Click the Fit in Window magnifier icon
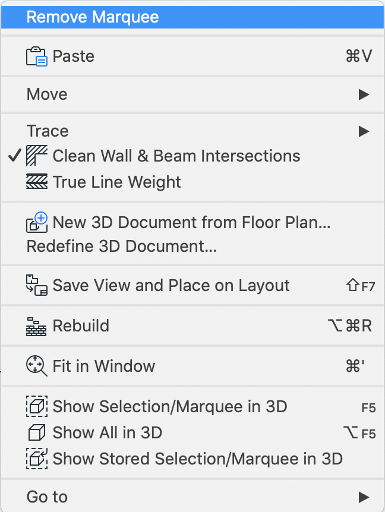This screenshot has height=512, width=385. pos(37,366)
